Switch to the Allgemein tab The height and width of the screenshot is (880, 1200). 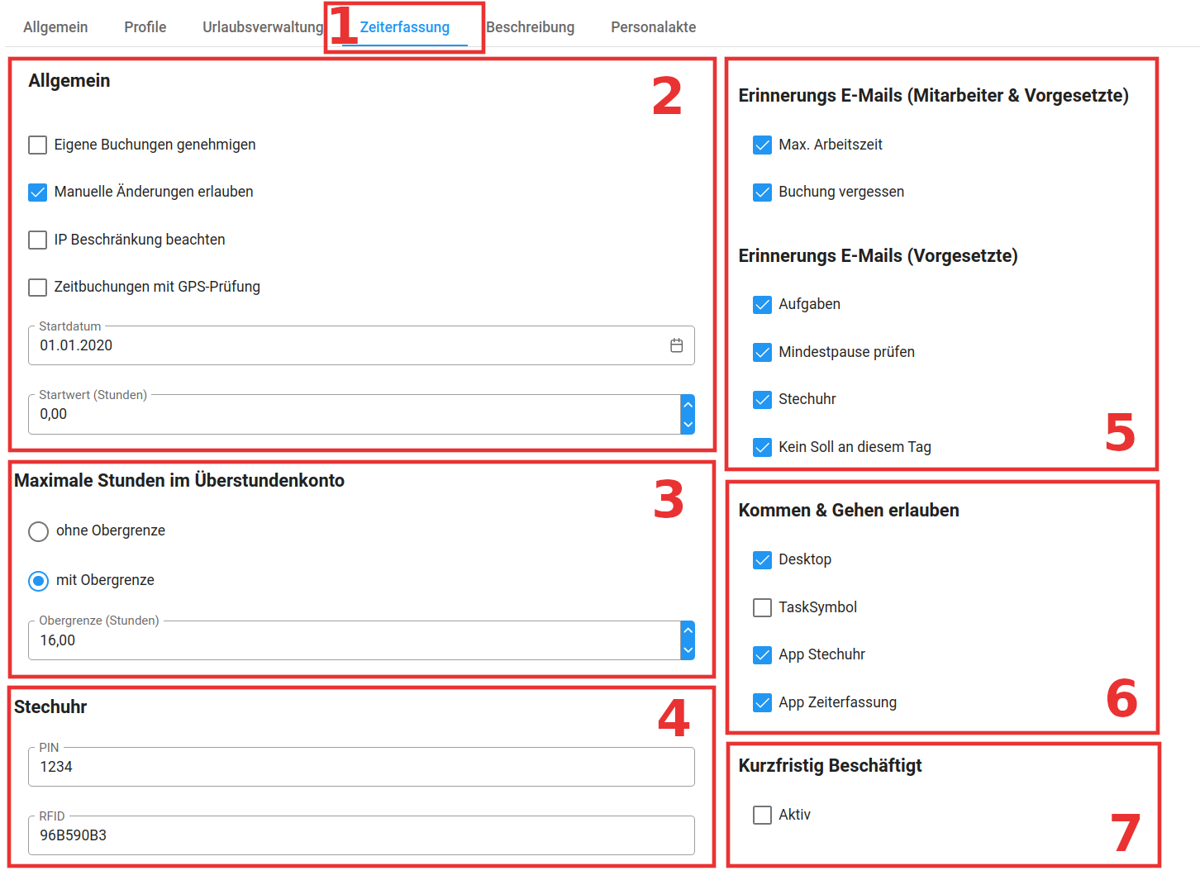55,27
